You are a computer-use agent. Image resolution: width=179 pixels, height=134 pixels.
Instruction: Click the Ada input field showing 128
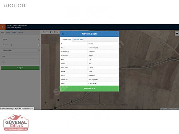tap(20, 56)
